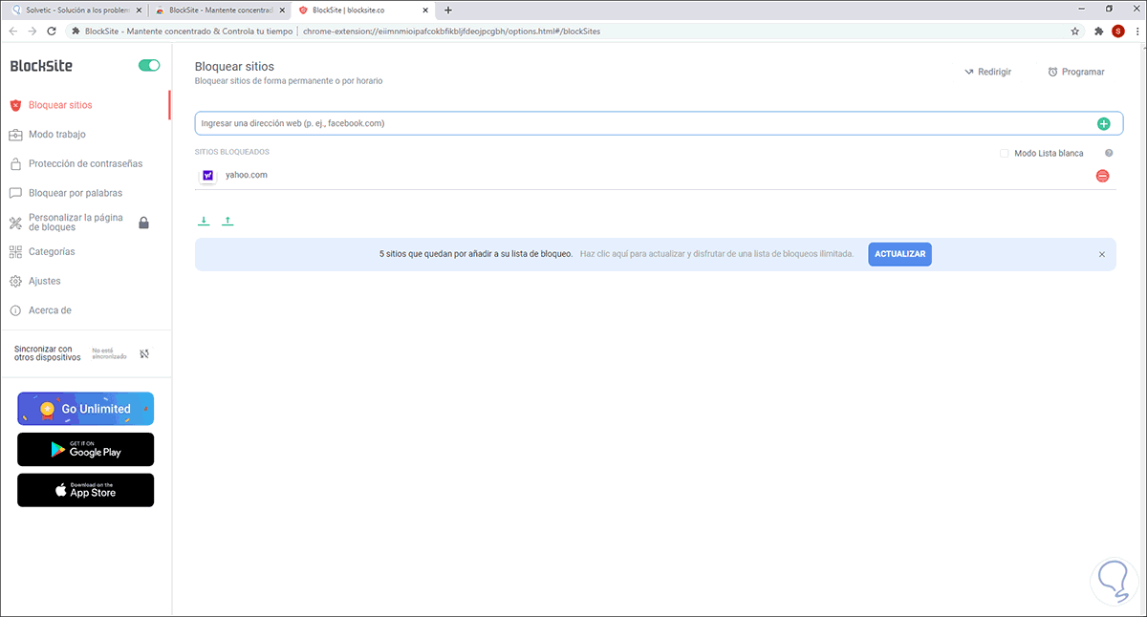The image size is (1147, 617).
Task: Click the yahoo.com favicon
Action: click(x=207, y=176)
